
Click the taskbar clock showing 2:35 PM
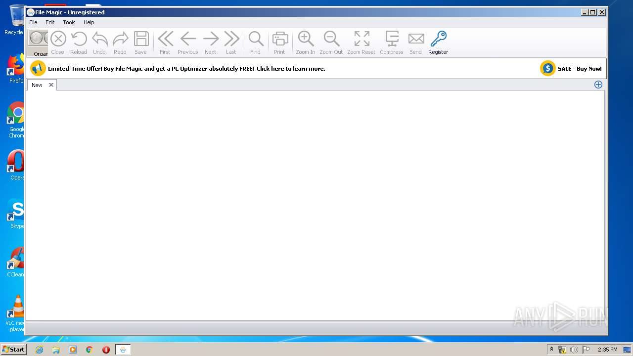click(x=607, y=350)
